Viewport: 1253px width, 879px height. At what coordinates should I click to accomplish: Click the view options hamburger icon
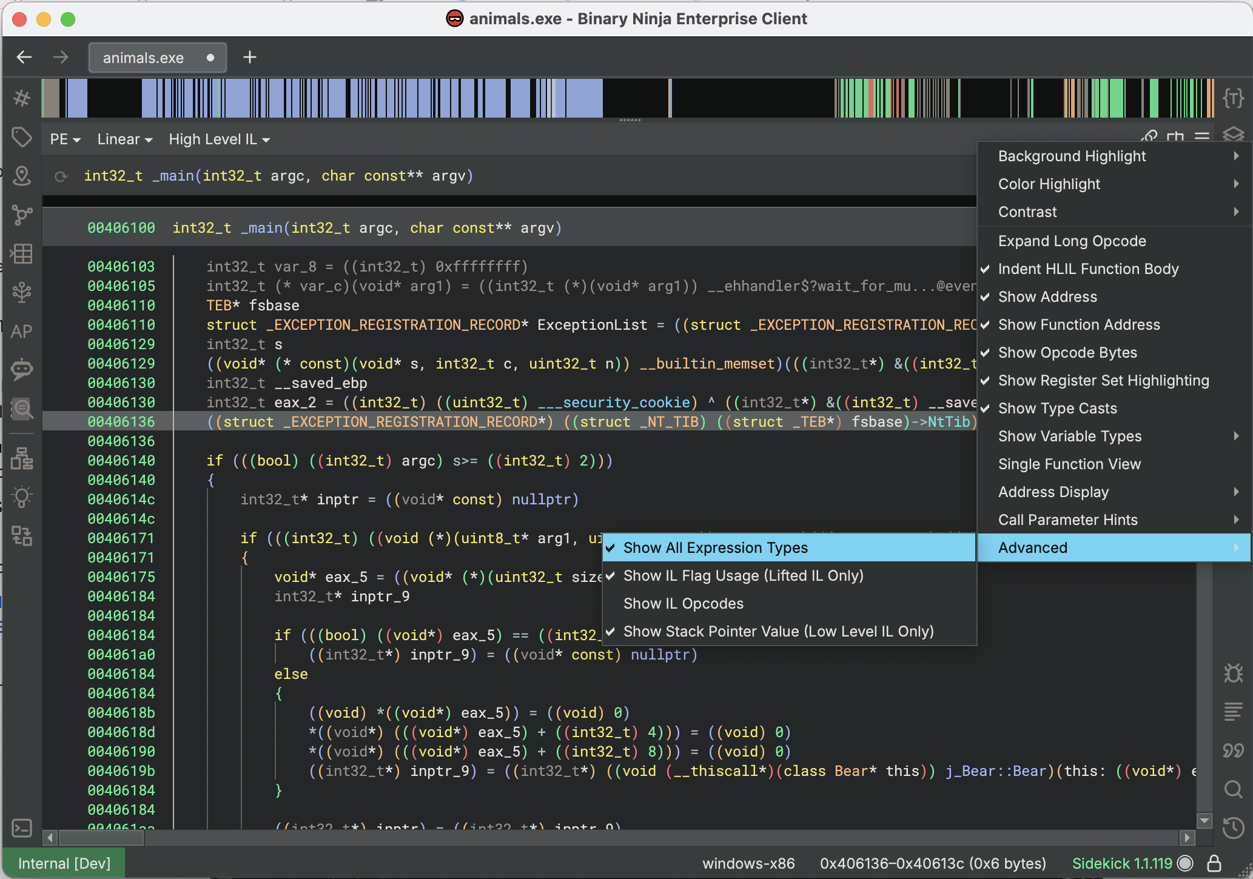pos(1202,137)
